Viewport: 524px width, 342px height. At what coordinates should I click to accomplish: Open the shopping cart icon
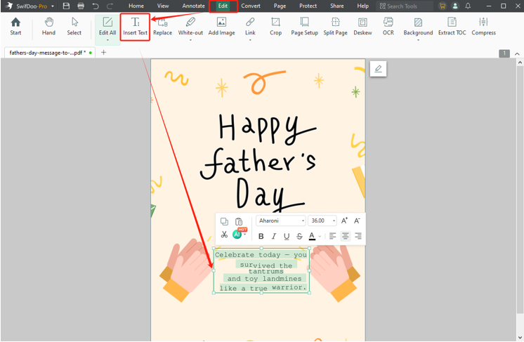(443, 6)
